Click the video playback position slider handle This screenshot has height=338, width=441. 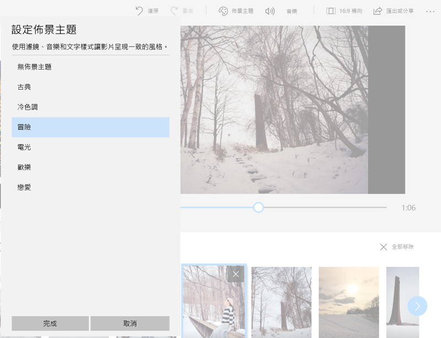tap(258, 207)
